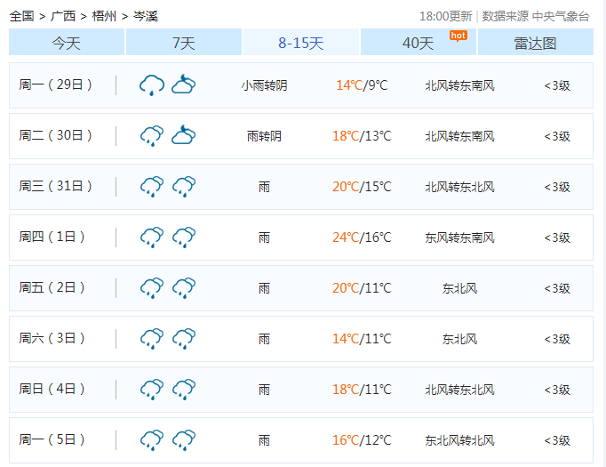Open the 40天 forecast tab

[418, 43]
